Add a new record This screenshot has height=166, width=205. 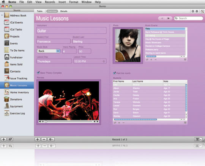click(x=38, y=139)
